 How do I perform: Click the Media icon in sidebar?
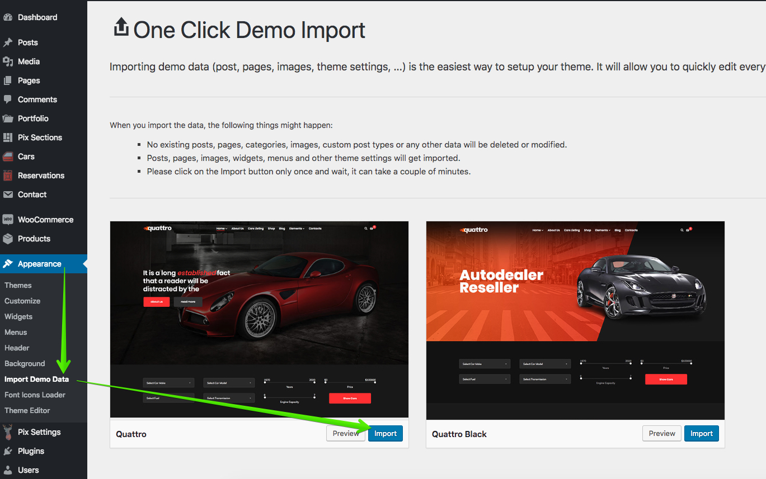pyautogui.click(x=8, y=61)
